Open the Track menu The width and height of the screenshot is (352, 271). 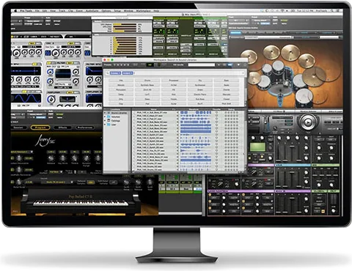(x=62, y=11)
